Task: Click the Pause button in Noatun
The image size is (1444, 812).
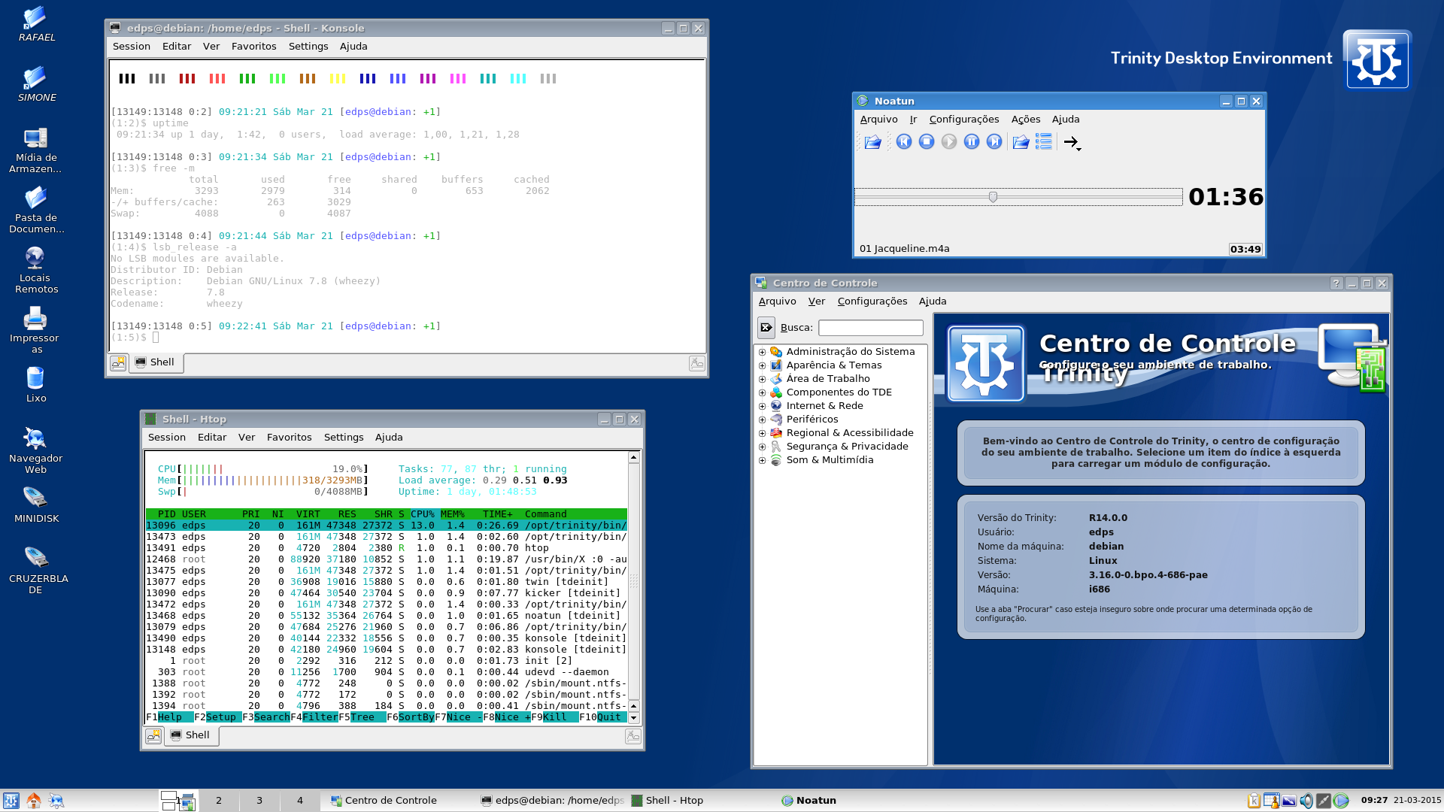Action: tap(972, 141)
